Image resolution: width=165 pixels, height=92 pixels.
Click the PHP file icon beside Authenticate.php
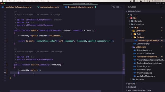coord(135,50)
